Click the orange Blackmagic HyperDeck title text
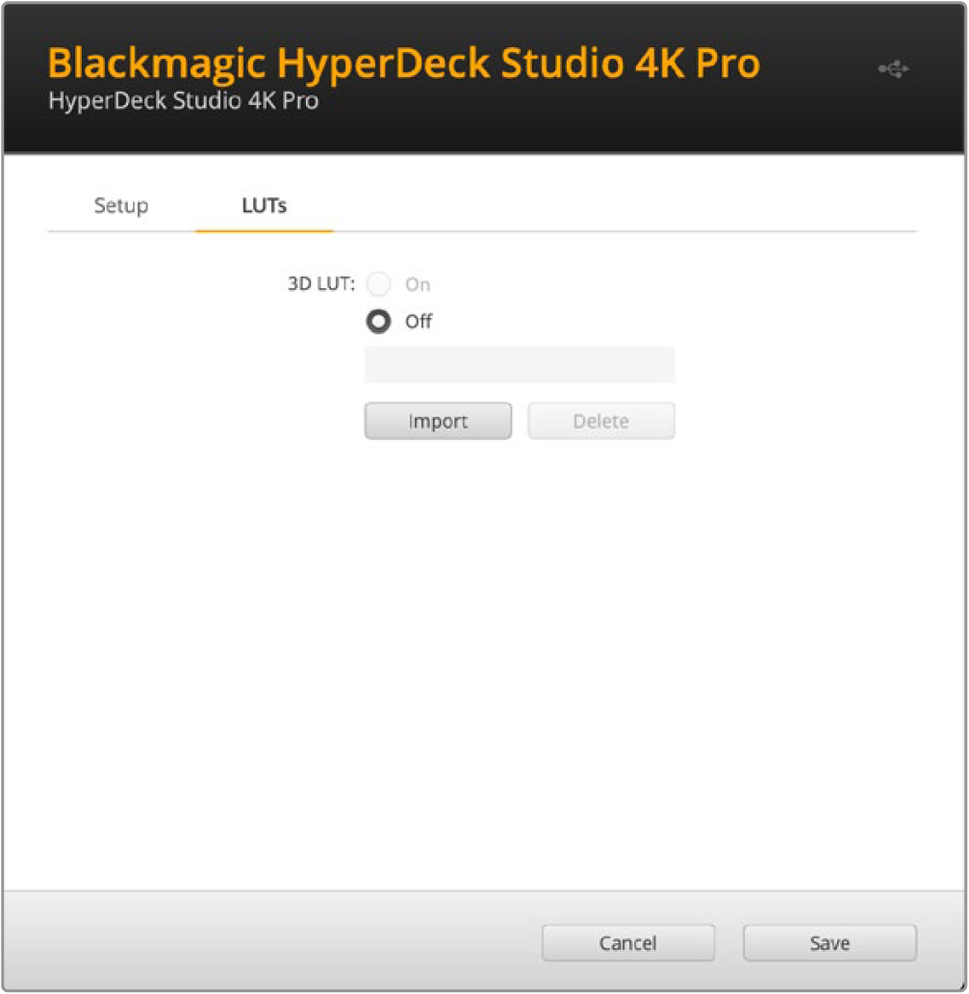This screenshot has height=994, width=969. coord(403,64)
